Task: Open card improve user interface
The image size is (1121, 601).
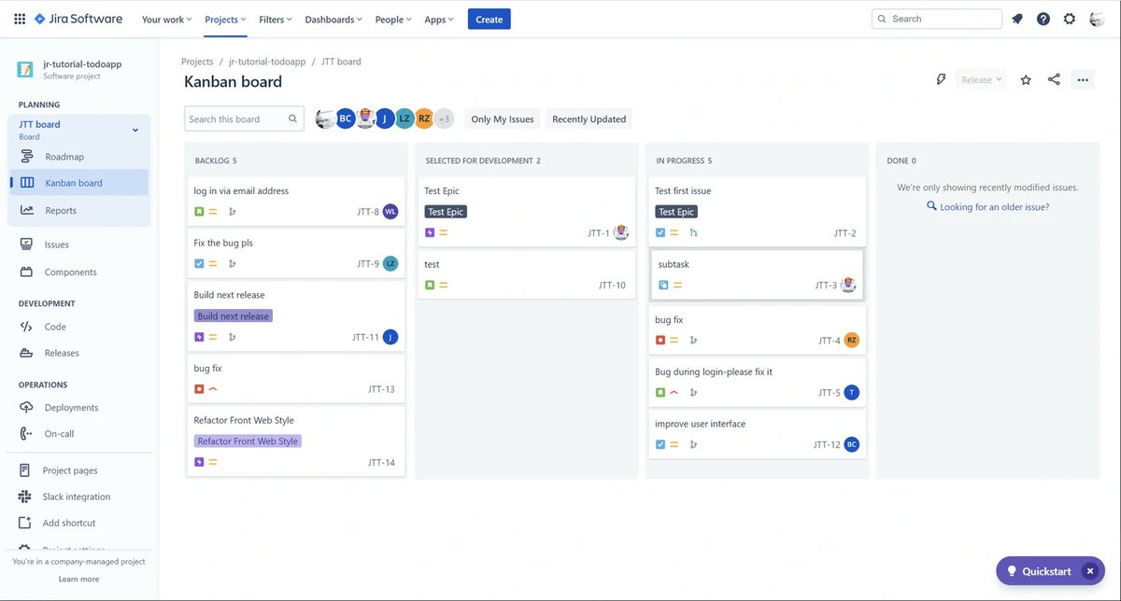Action: 756,434
